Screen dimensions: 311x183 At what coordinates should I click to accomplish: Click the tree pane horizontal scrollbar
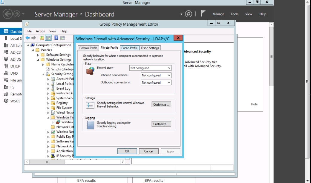click(x=75, y=162)
